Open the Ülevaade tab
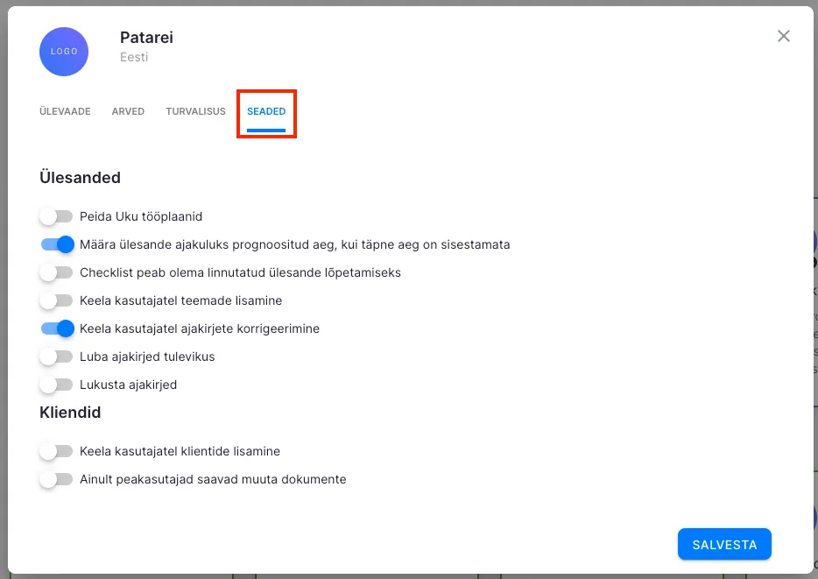818x579 pixels. click(x=65, y=111)
